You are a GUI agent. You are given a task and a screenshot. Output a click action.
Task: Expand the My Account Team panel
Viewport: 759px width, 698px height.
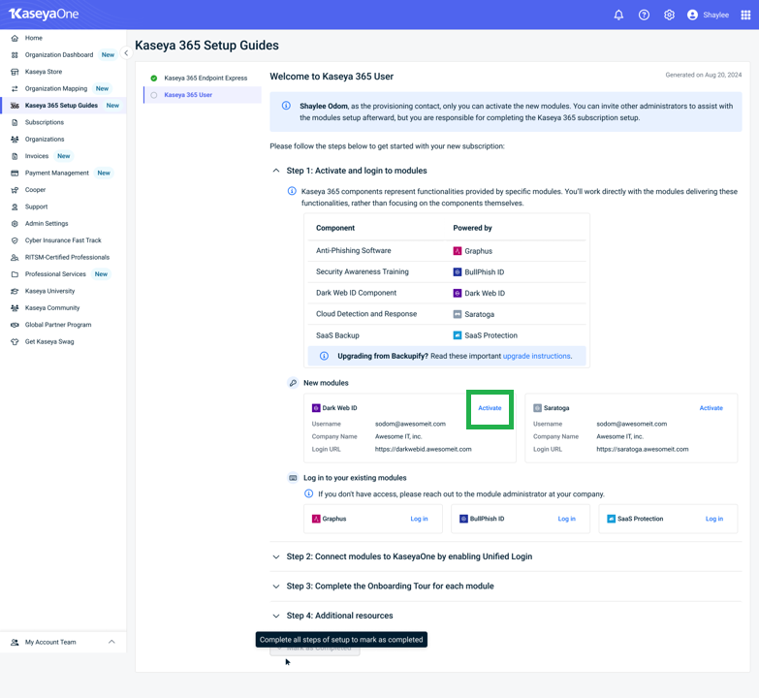111,642
